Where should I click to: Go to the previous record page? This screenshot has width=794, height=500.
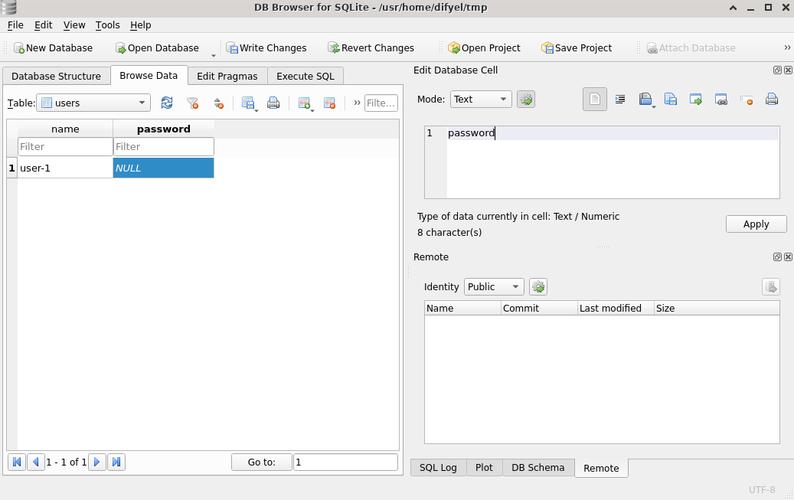pyautogui.click(x=35, y=462)
